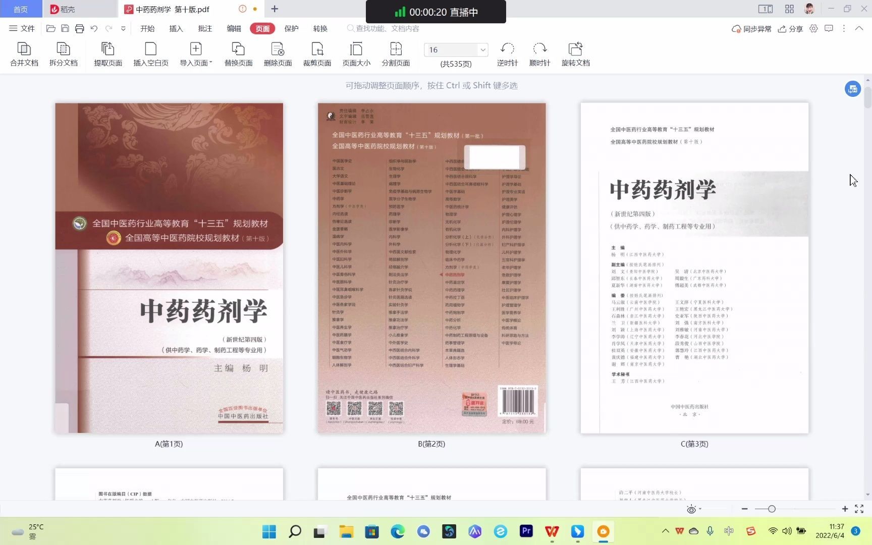Click the user avatar in title bar
Image resolution: width=872 pixels, height=545 pixels.
click(x=809, y=9)
